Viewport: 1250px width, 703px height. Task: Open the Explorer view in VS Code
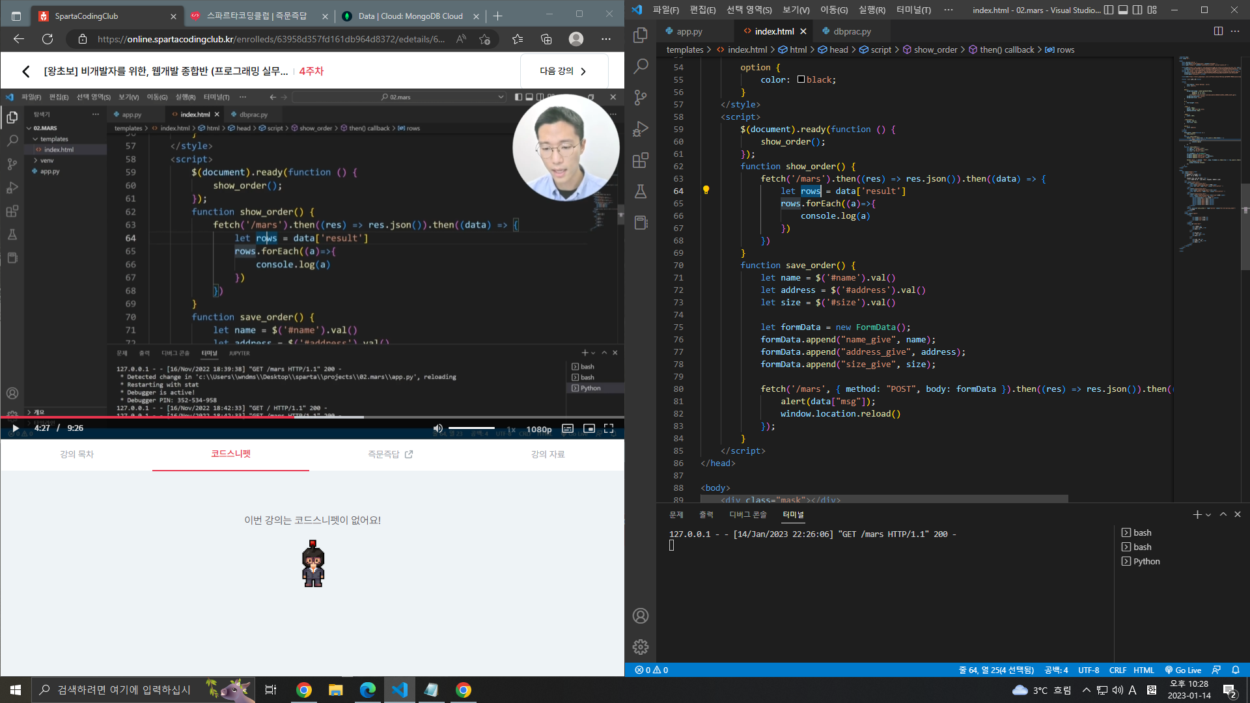641,34
